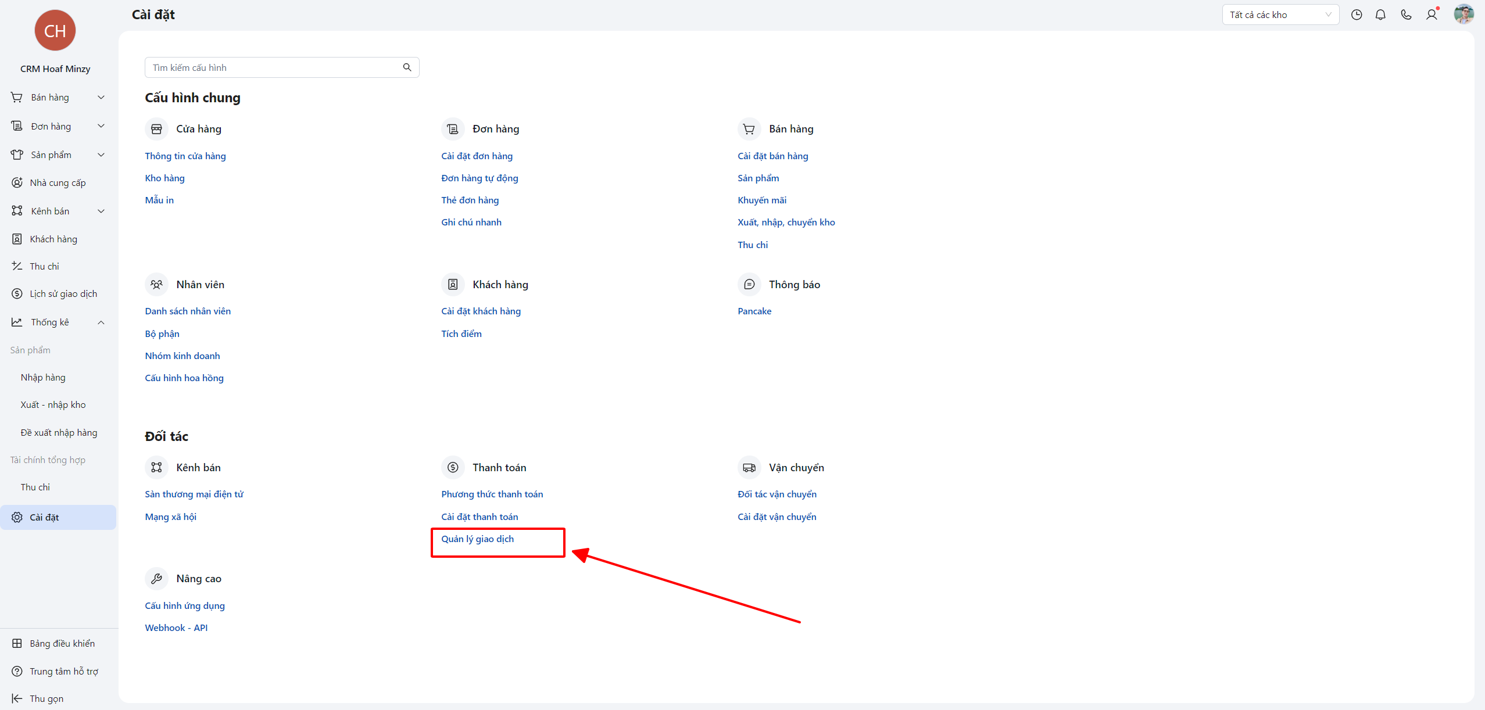Click the phone call icon
The image size is (1485, 710).
[1406, 15]
